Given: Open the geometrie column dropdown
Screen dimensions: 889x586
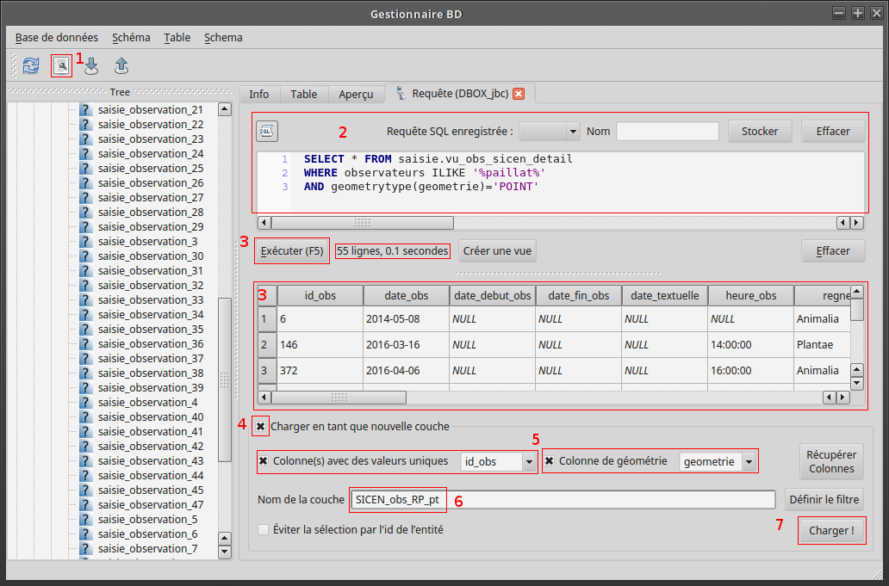Looking at the screenshot, I should (718, 462).
